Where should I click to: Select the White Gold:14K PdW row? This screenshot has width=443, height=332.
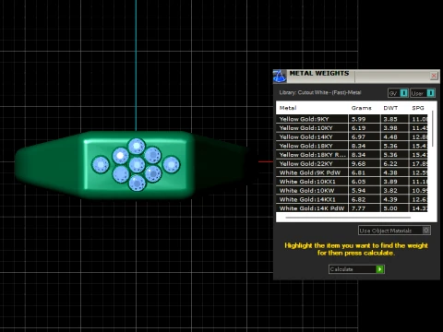coord(352,208)
